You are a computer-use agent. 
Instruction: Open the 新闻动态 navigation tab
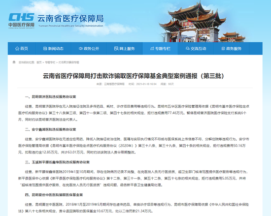(53, 49)
